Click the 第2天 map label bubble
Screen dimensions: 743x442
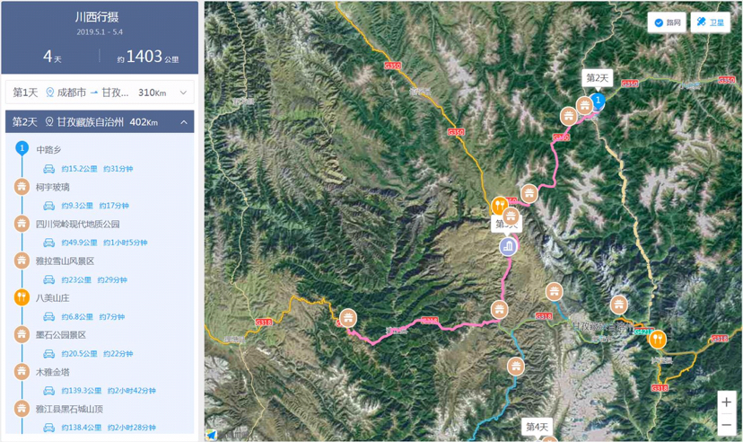click(x=597, y=78)
